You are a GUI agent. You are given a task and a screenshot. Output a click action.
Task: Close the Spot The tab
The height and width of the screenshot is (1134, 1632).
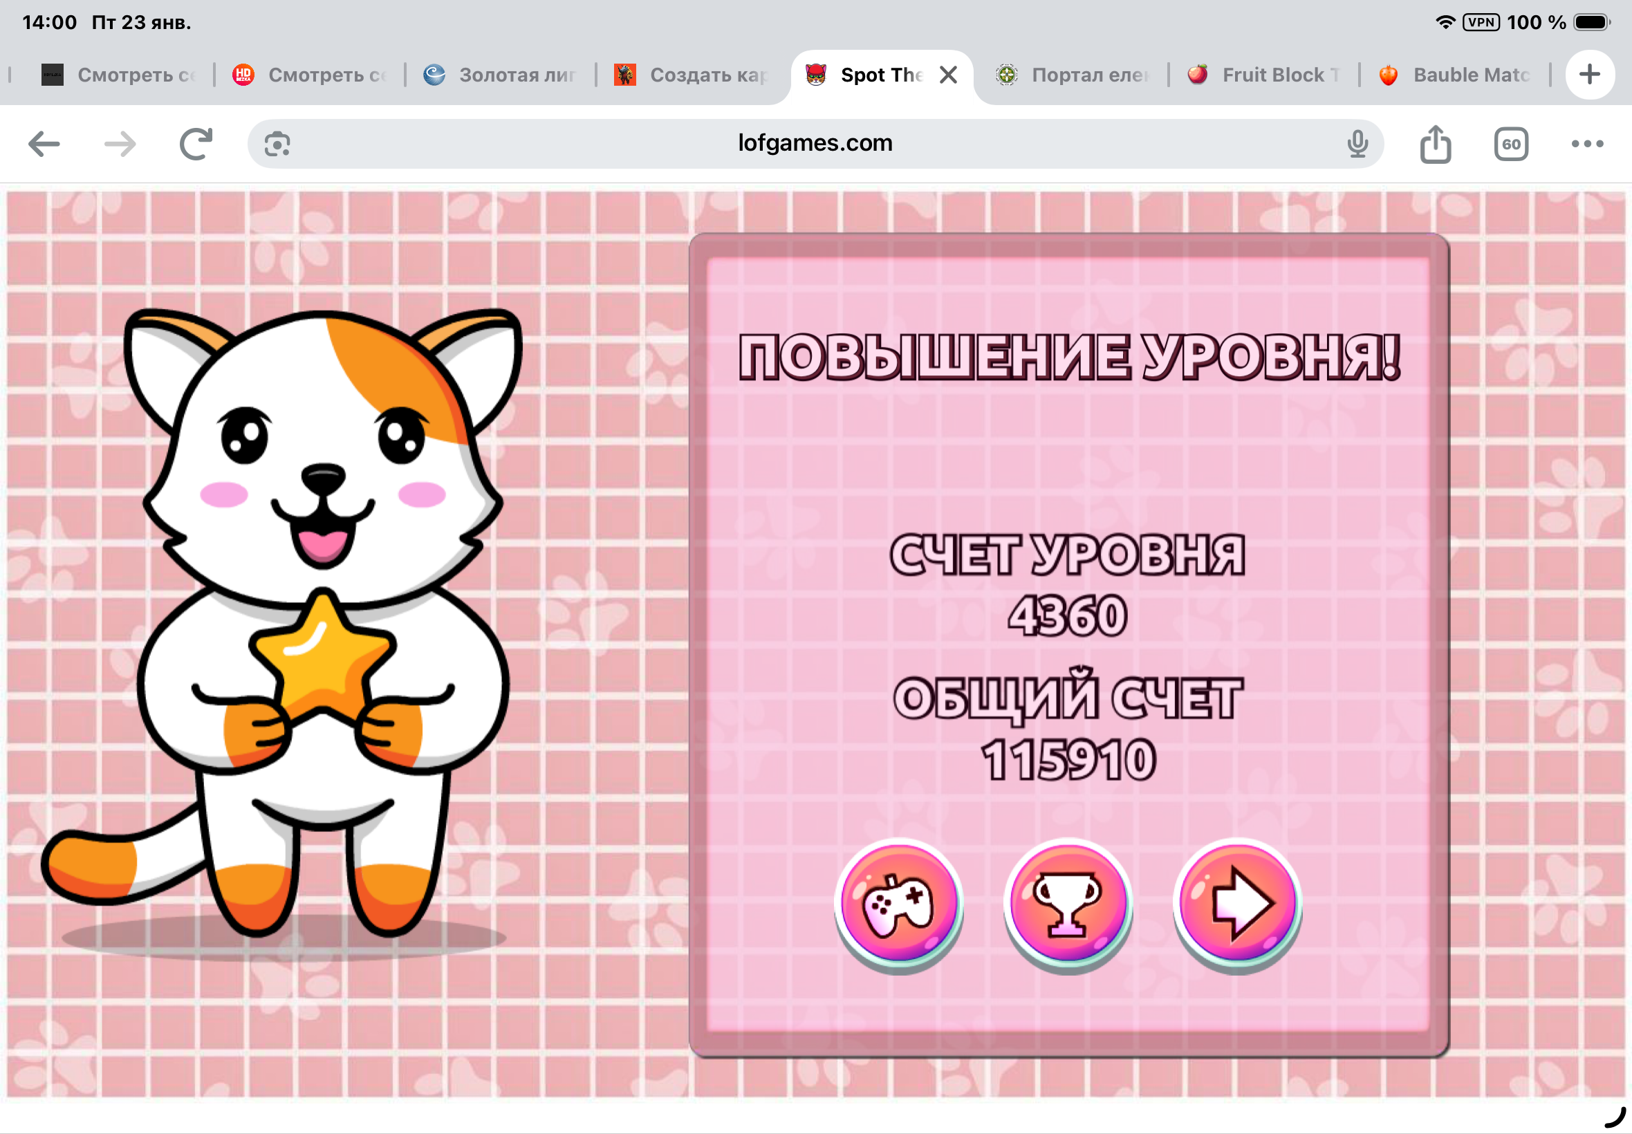coord(949,75)
